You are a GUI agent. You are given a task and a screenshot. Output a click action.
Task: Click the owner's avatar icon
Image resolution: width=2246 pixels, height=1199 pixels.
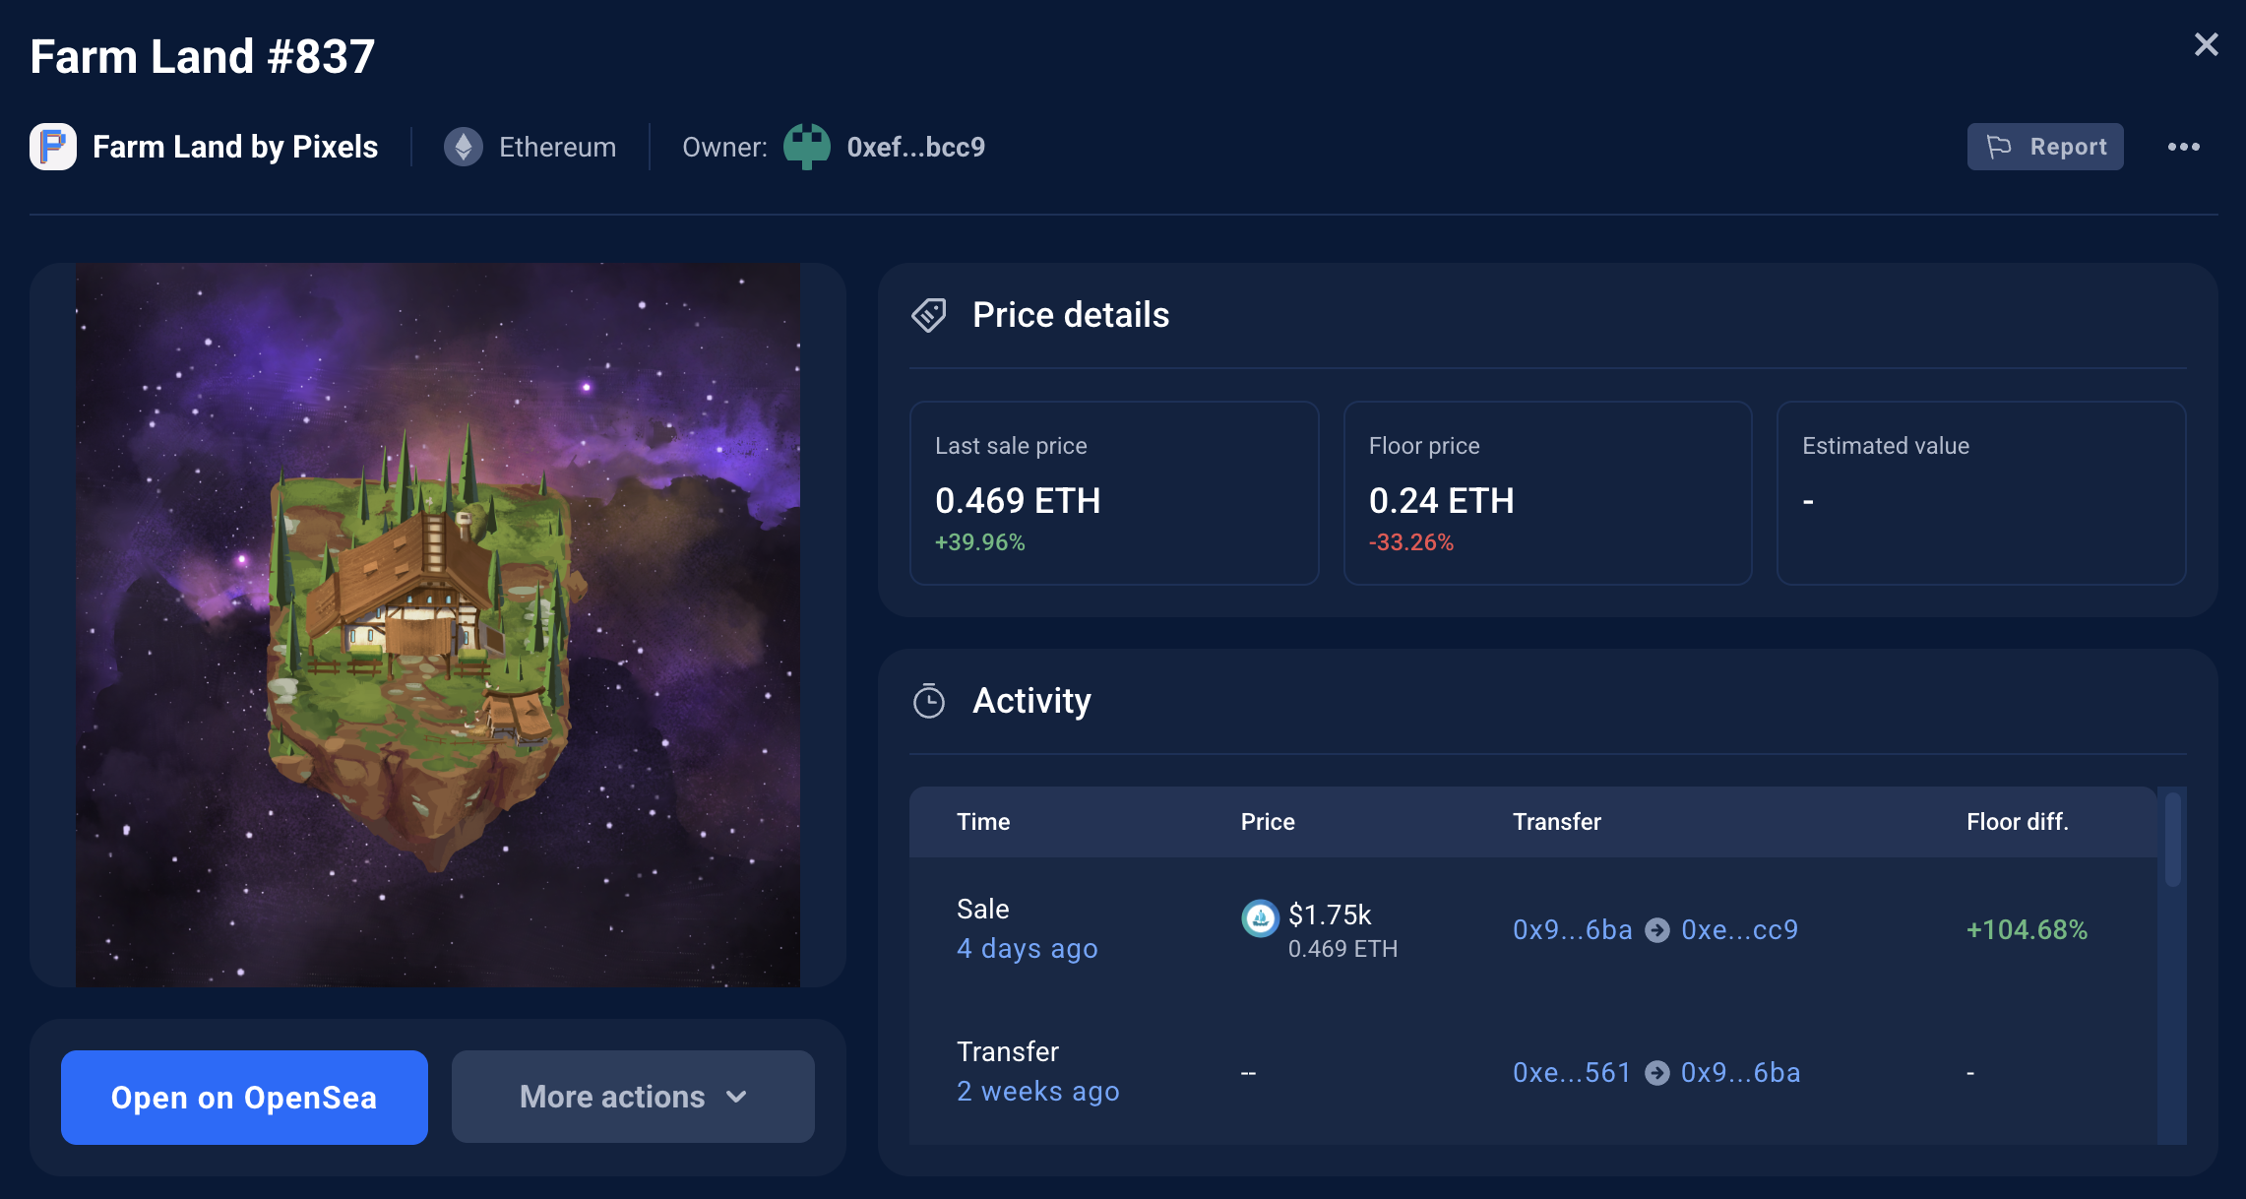click(x=806, y=146)
